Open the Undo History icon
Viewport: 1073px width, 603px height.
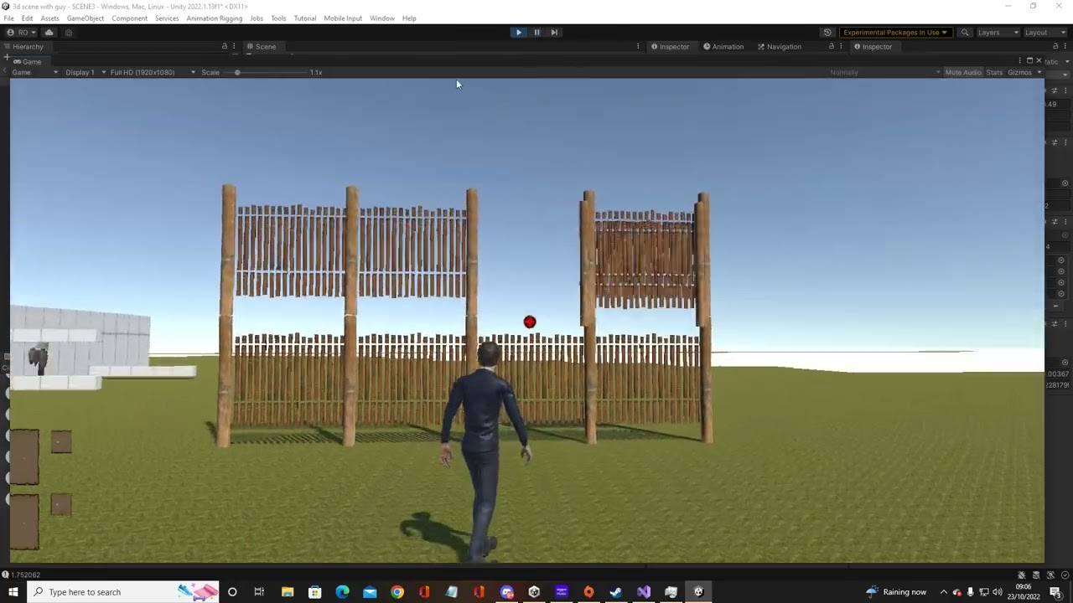coord(827,33)
